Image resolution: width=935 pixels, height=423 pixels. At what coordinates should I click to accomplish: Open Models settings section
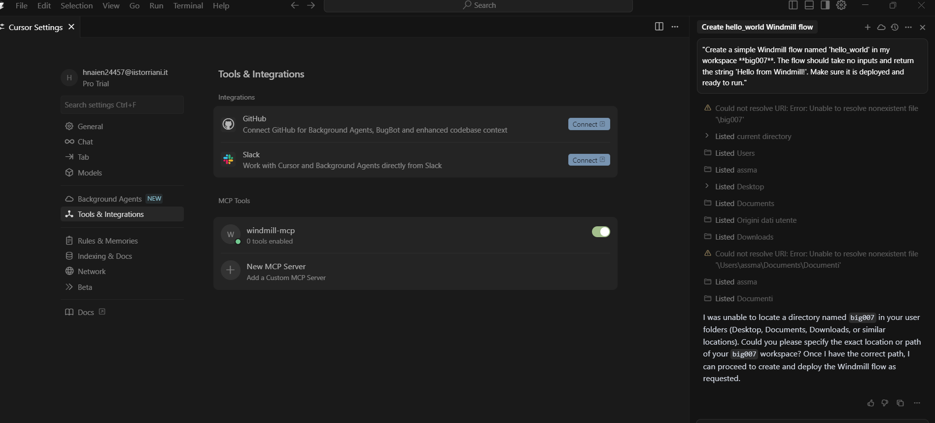(122, 173)
